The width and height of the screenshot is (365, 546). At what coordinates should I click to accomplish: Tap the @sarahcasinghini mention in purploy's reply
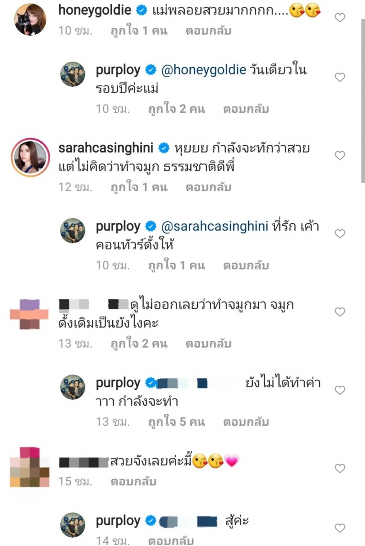pyautogui.click(x=214, y=226)
